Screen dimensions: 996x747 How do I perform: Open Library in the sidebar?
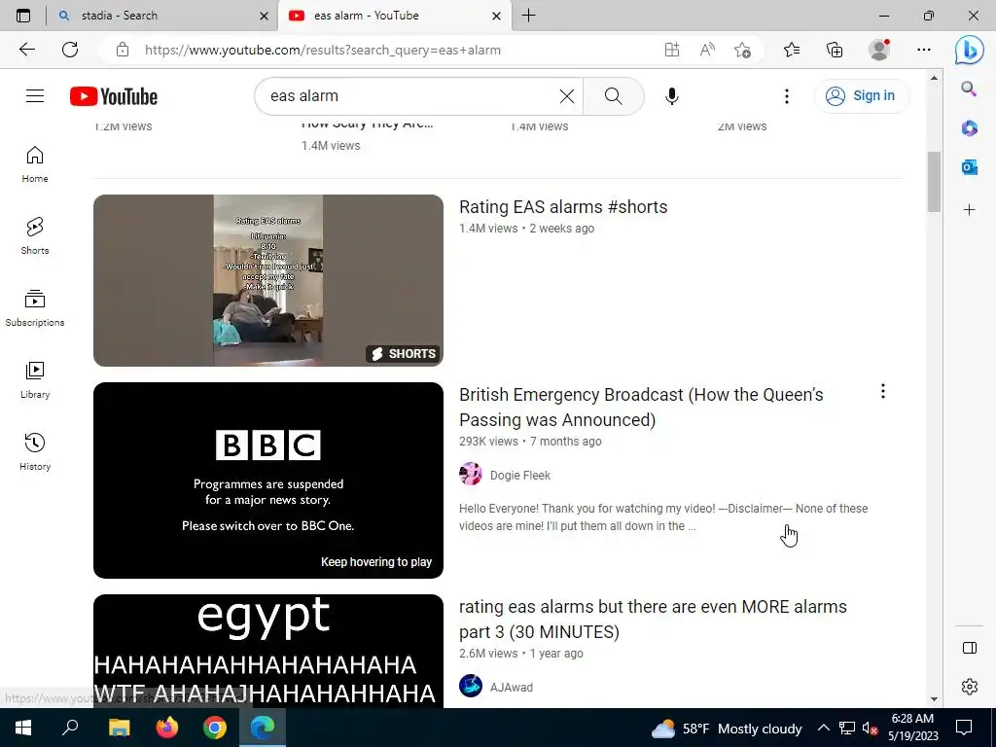point(35,380)
